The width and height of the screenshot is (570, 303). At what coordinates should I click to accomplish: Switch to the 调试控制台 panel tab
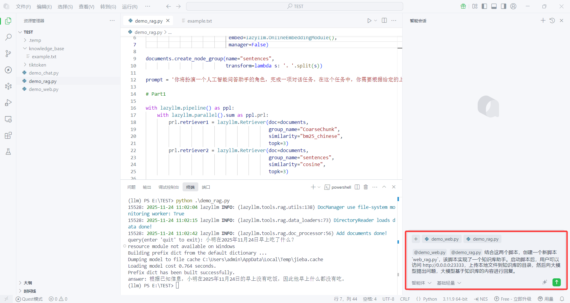click(x=169, y=187)
